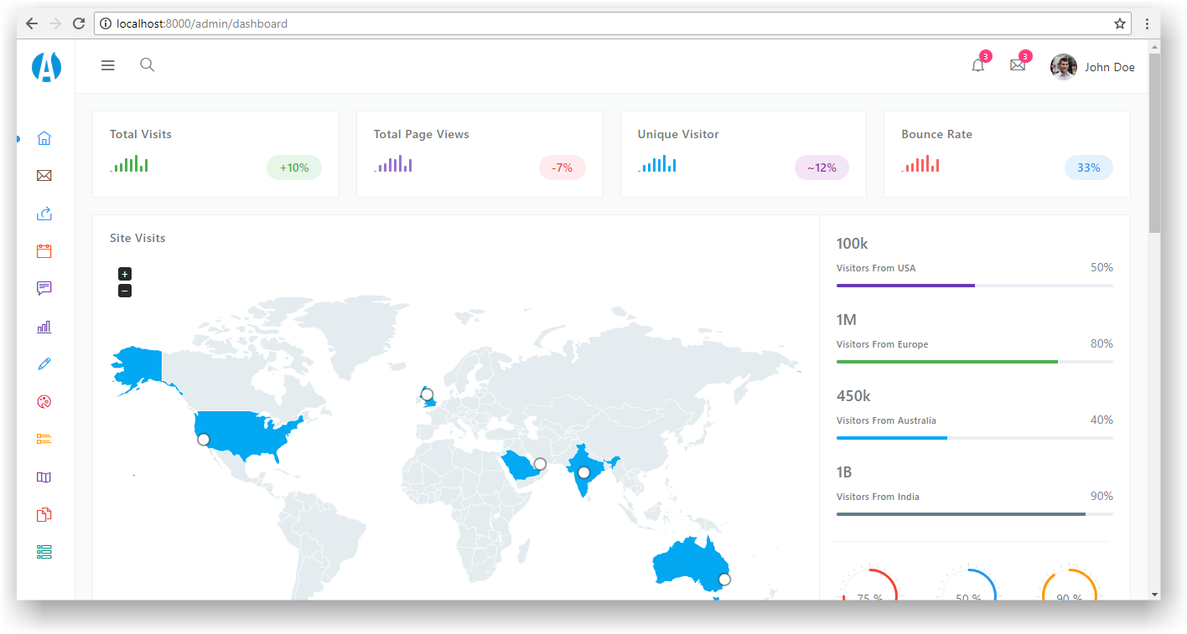Zoom in the map with plus button

(125, 274)
